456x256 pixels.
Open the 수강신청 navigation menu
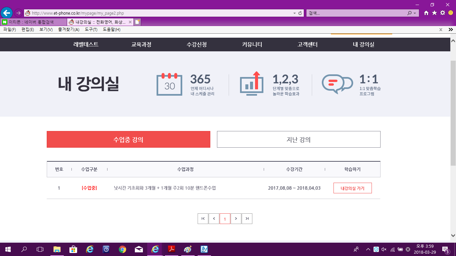[x=197, y=45]
